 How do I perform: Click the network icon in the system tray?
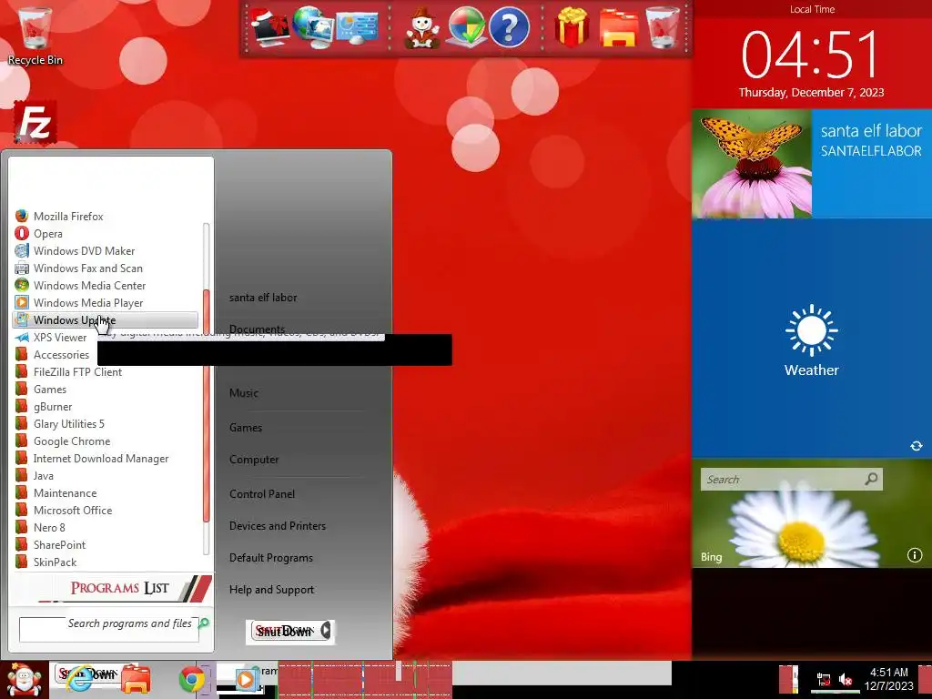click(823, 679)
